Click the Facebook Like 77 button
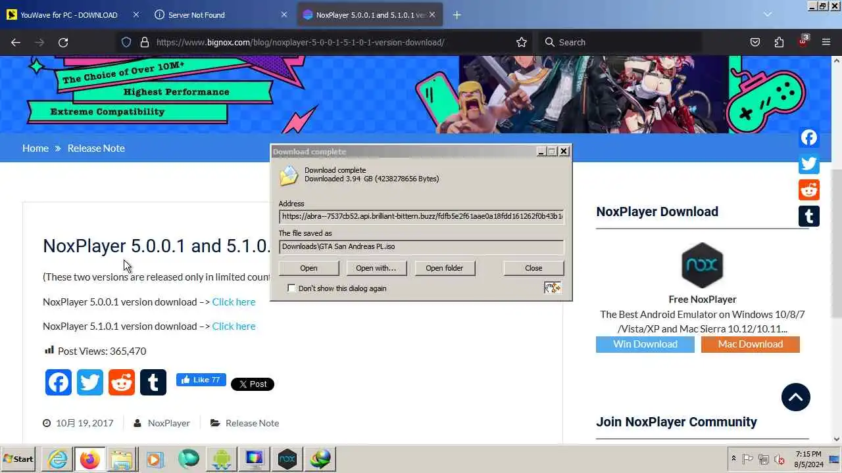 point(201,380)
